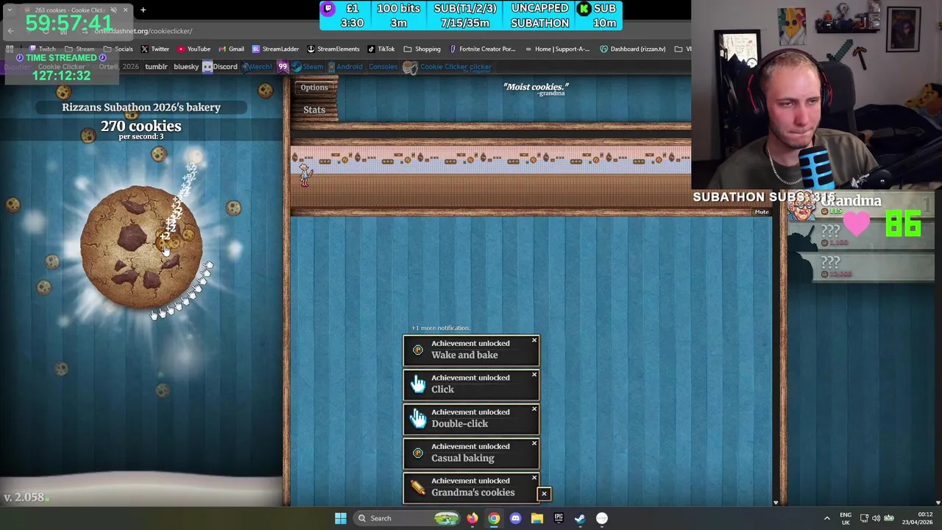Open the Steam link in game top bar
942x530 pixels.
[308, 67]
